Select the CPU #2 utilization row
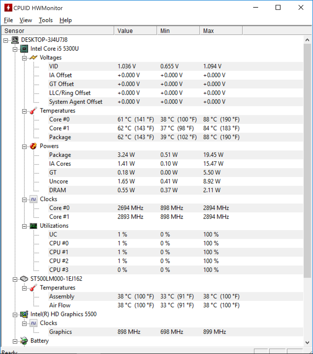The height and width of the screenshot is (354, 313). coord(176,261)
